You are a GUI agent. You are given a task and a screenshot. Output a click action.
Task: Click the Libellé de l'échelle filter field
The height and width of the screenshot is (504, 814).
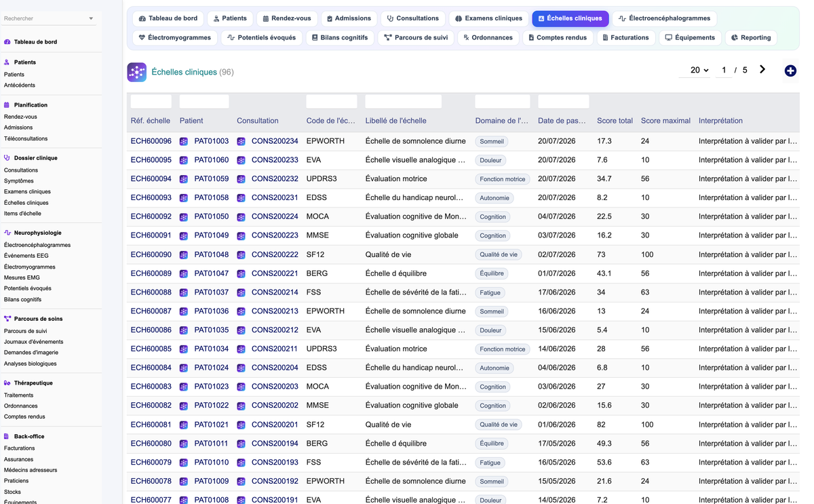pos(404,102)
